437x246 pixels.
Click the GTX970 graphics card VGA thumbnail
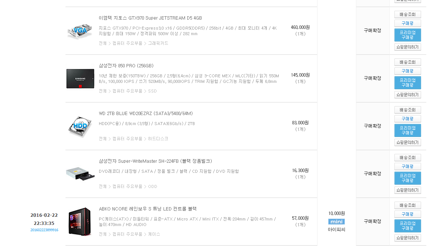[80, 31]
